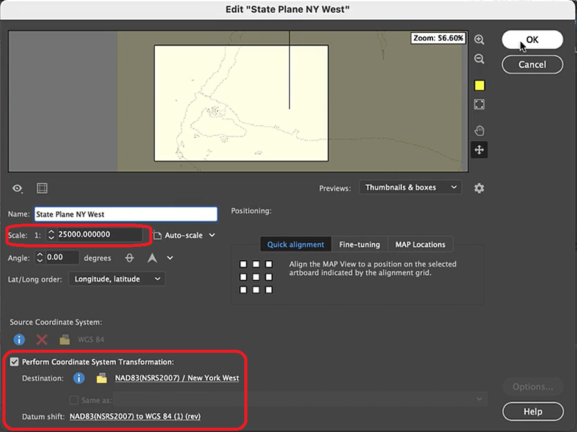Click the top-left alignment grid square

243,264
